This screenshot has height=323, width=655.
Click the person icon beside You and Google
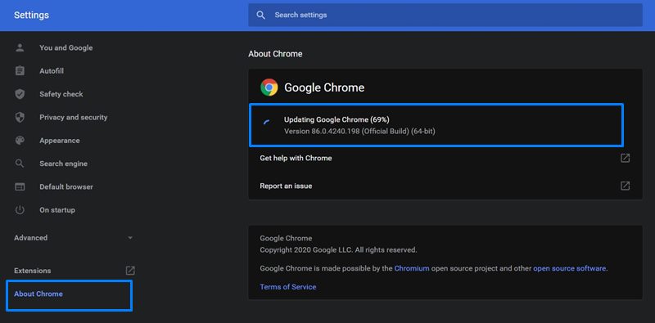coord(20,47)
